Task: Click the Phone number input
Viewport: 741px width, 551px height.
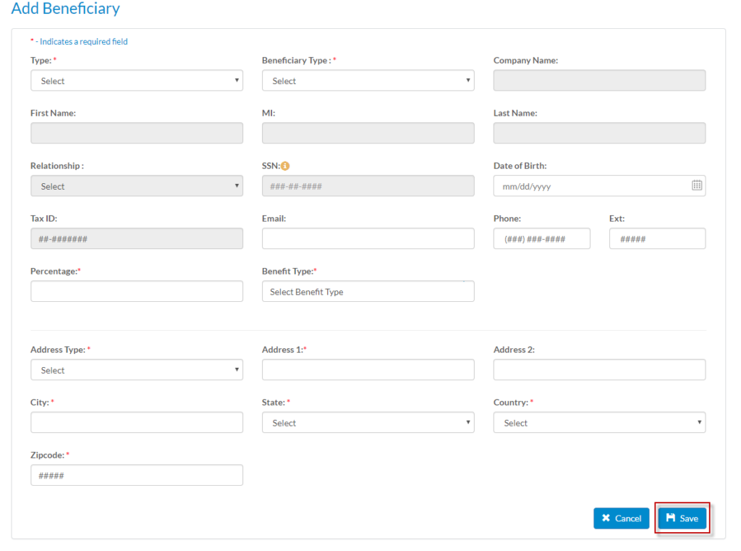Action: point(541,238)
